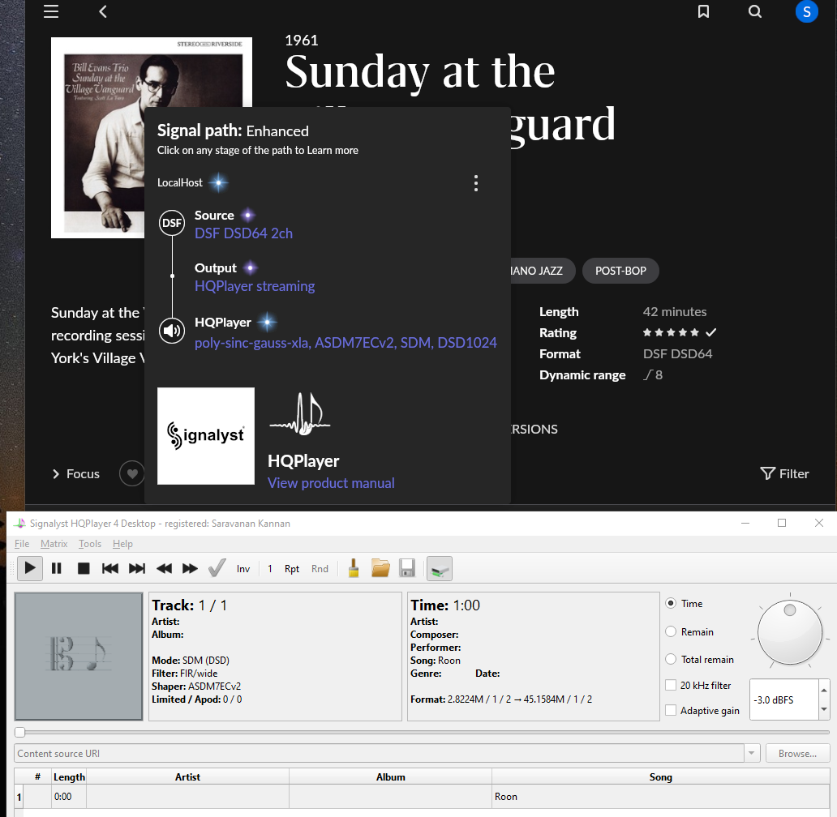Decrease volume with the dBFS down arrow
The height and width of the screenshot is (817, 837).
pos(824,709)
